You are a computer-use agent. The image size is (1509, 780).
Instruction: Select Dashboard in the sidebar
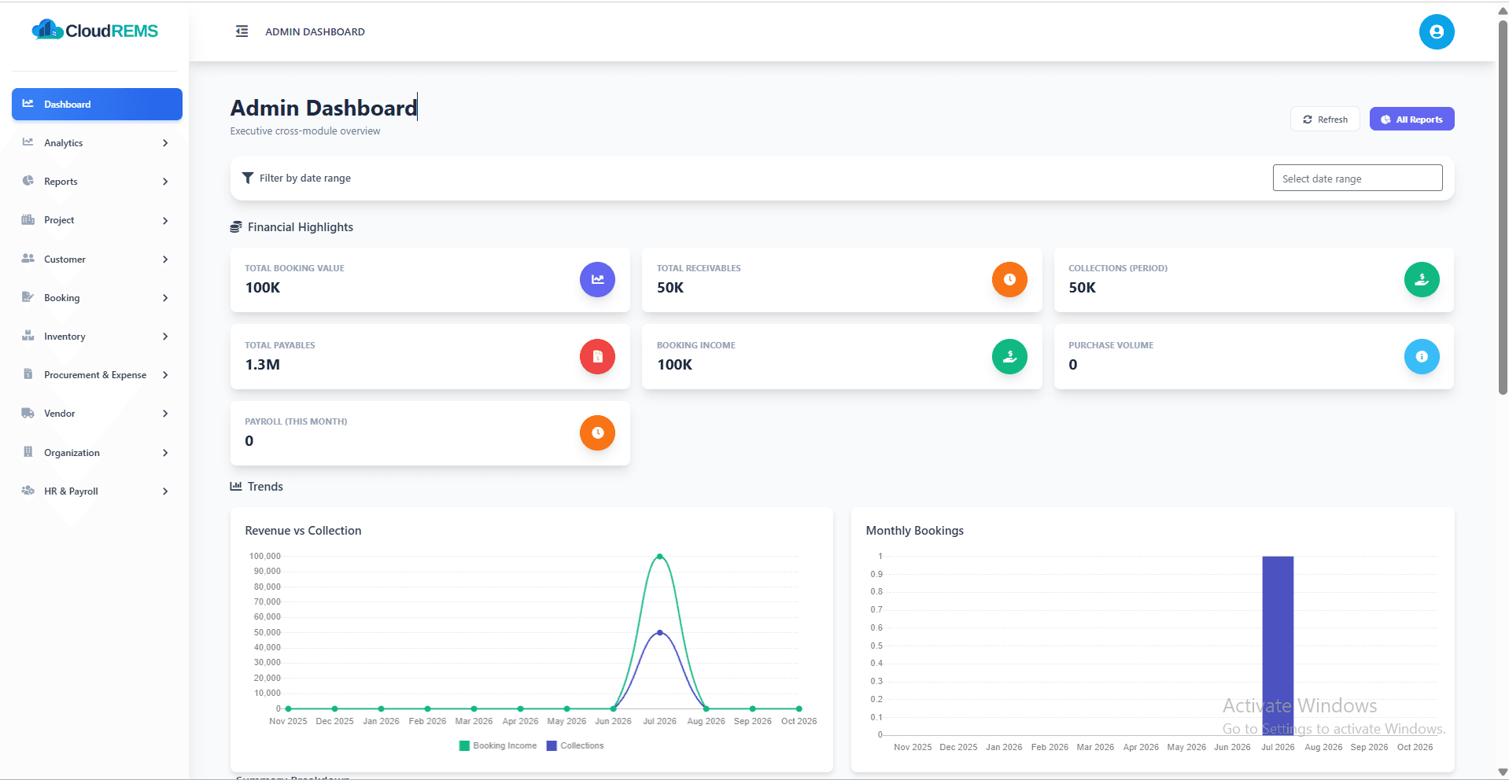pyautogui.click(x=97, y=104)
